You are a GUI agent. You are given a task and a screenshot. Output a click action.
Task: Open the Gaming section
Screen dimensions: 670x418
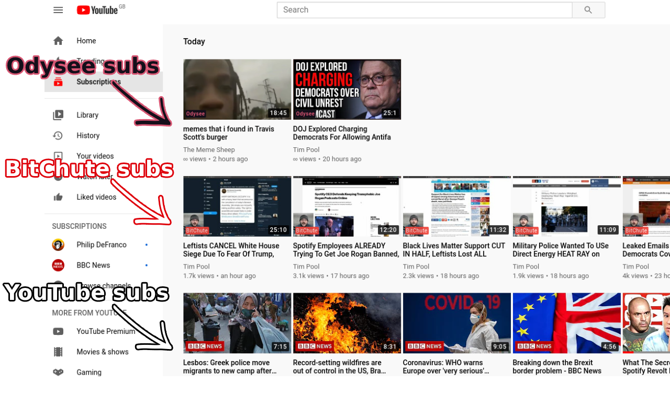89,372
